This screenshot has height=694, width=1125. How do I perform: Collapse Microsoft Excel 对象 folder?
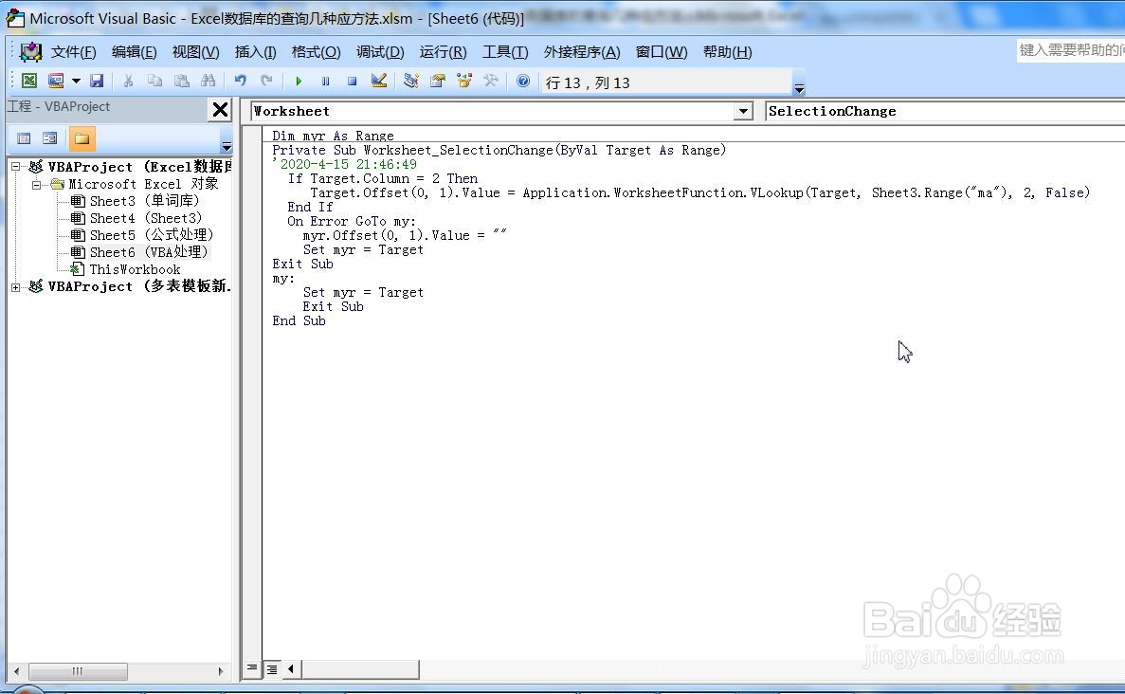coord(36,185)
